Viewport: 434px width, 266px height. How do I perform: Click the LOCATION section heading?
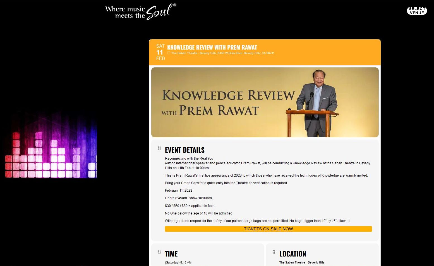pyautogui.click(x=292, y=254)
